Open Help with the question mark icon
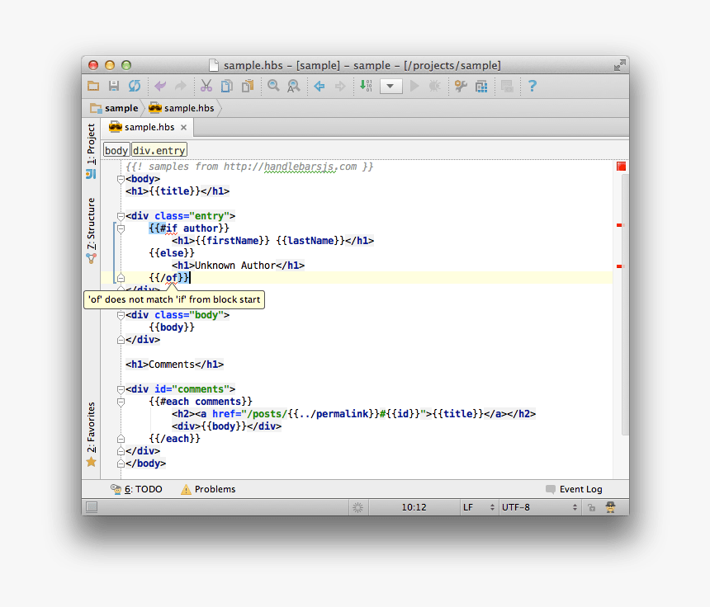This screenshot has width=710, height=607. click(532, 86)
